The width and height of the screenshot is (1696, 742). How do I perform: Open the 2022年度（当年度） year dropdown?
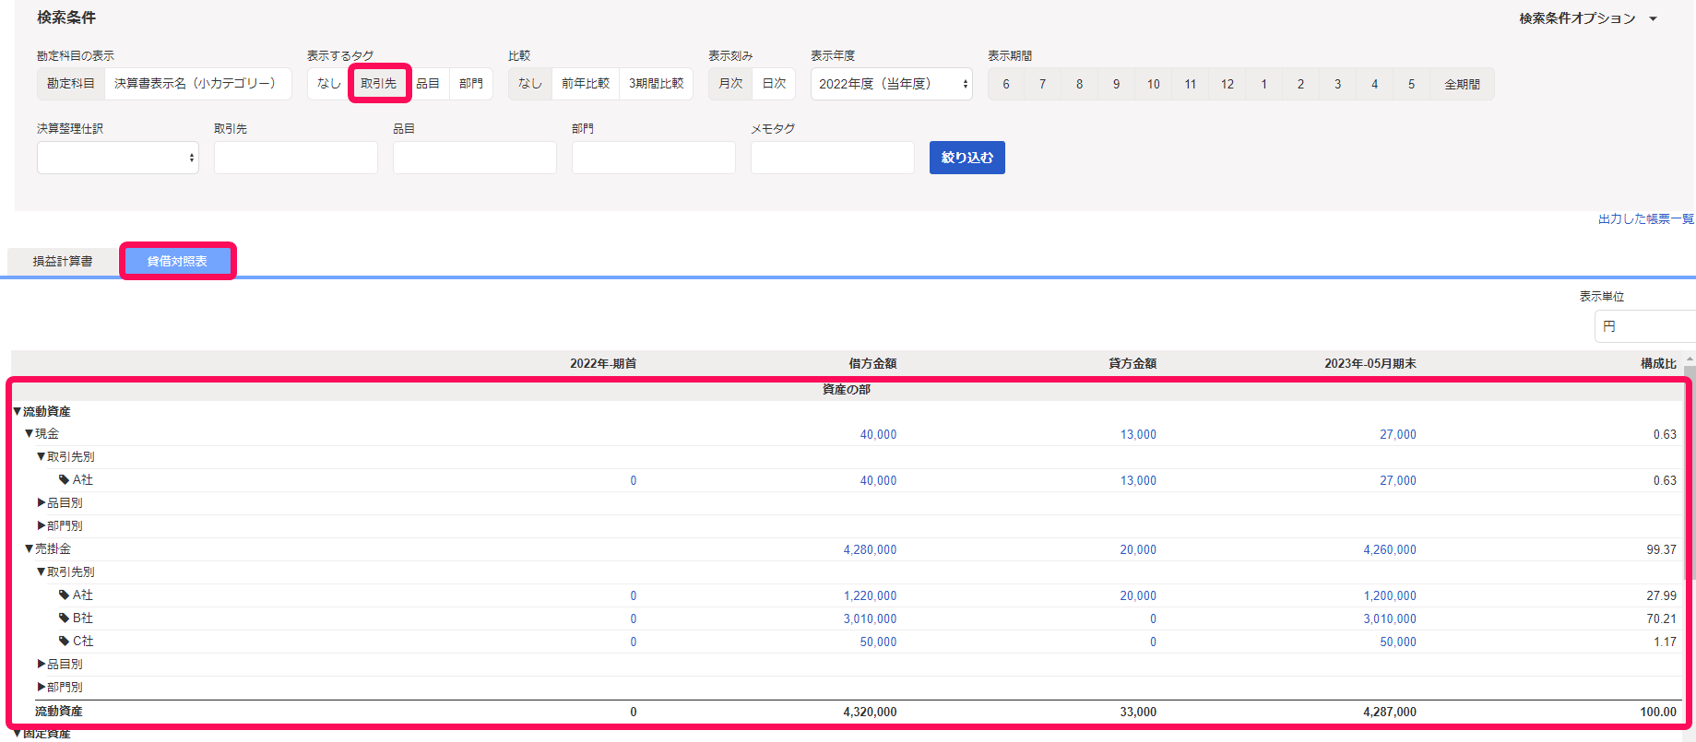(x=892, y=84)
